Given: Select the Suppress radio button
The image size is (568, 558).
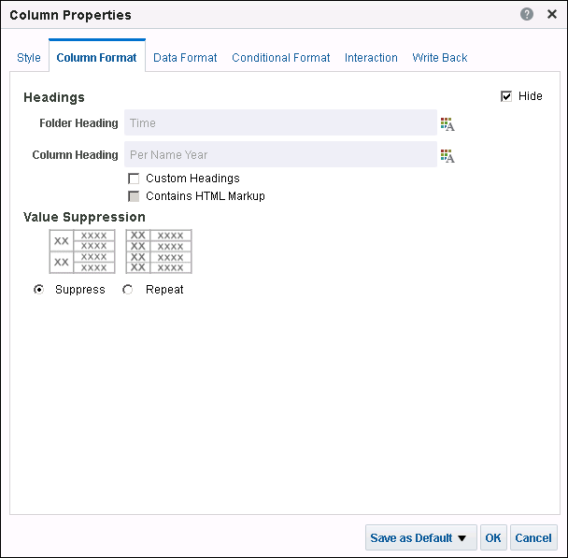Looking at the screenshot, I should tap(38, 290).
